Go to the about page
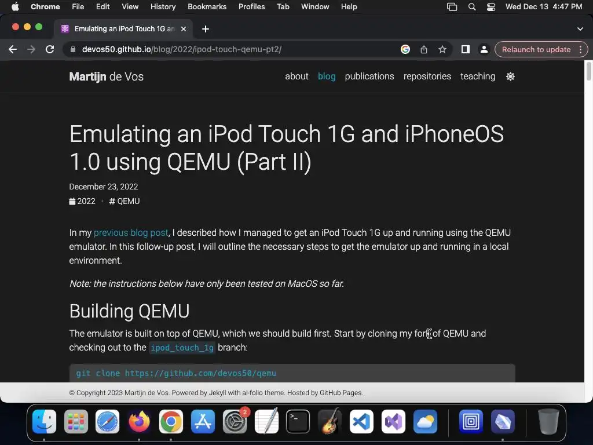The width and height of the screenshot is (593, 445). (296, 76)
